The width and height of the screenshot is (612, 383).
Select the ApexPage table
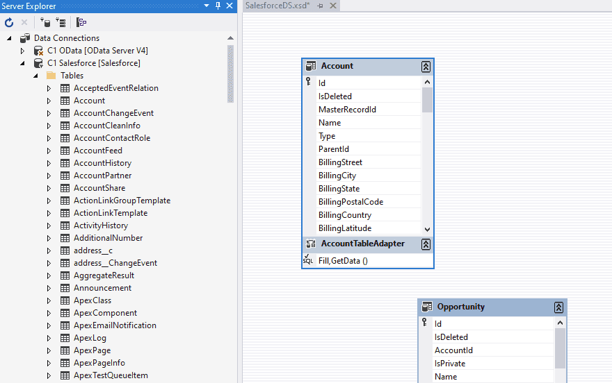(92, 350)
